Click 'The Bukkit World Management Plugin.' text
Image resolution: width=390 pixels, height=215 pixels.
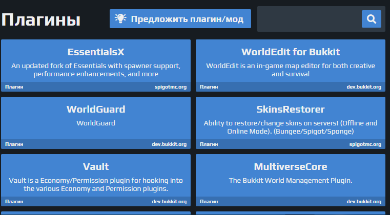(291, 181)
